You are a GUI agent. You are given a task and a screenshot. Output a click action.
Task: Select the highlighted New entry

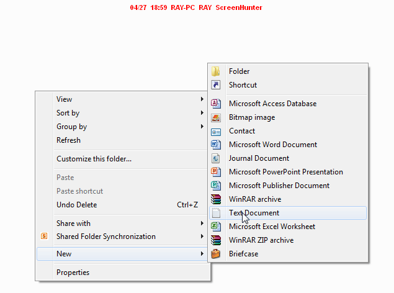pyautogui.click(x=122, y=254)
